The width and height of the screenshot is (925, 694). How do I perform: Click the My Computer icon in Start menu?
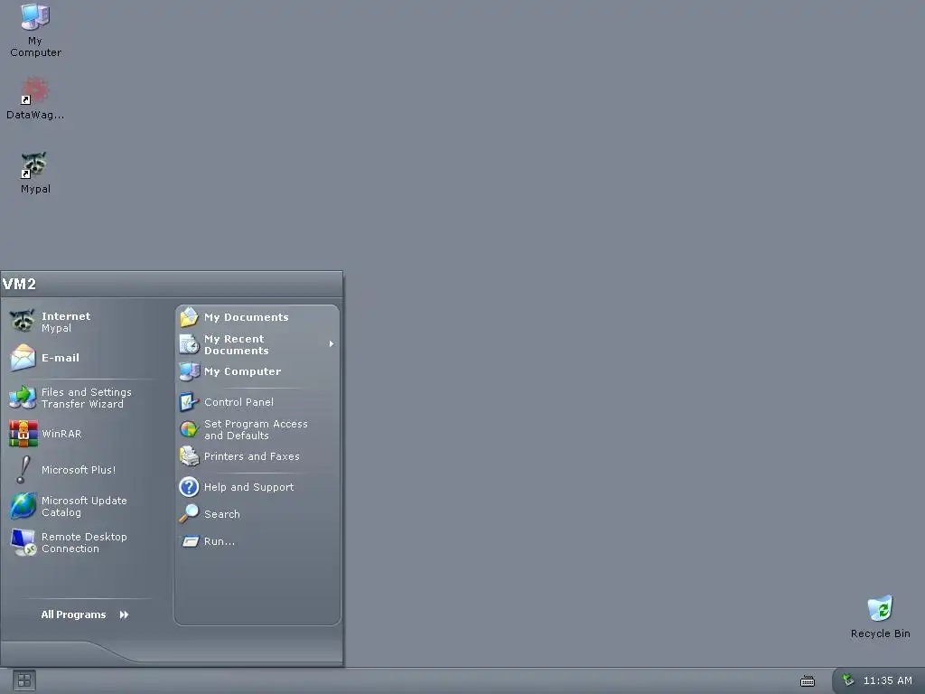(x=189, y=371)
